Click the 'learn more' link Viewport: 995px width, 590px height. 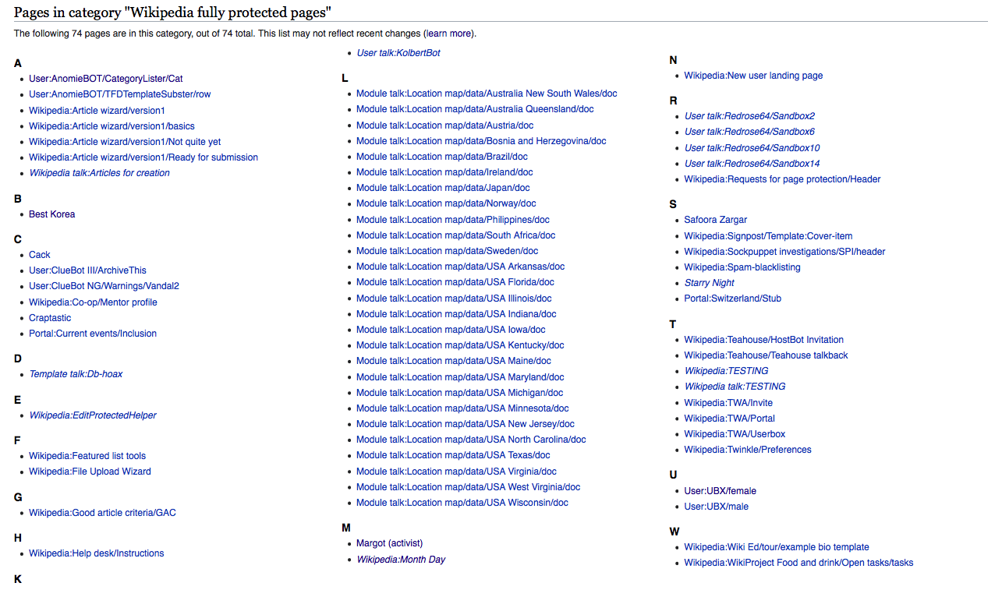(x=448, y=34)
